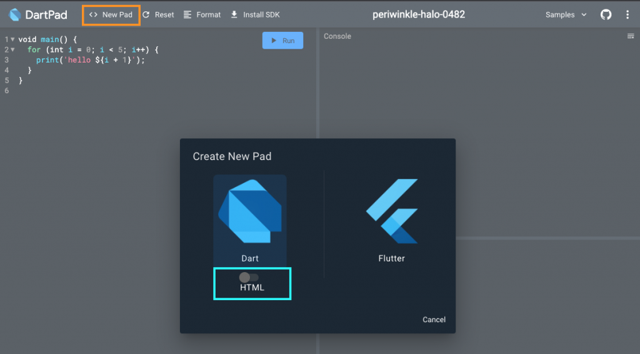Click the DartPad logo icon

pos(15,15)
